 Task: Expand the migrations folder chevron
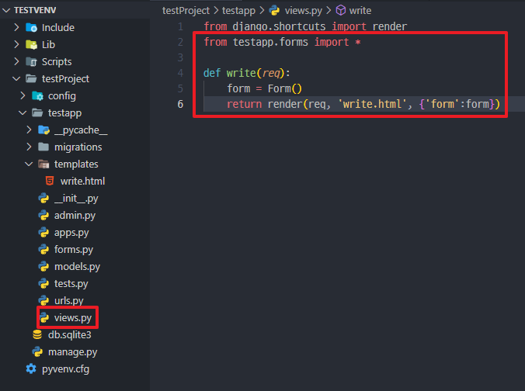pyautogui.click(x=30, y=147)
